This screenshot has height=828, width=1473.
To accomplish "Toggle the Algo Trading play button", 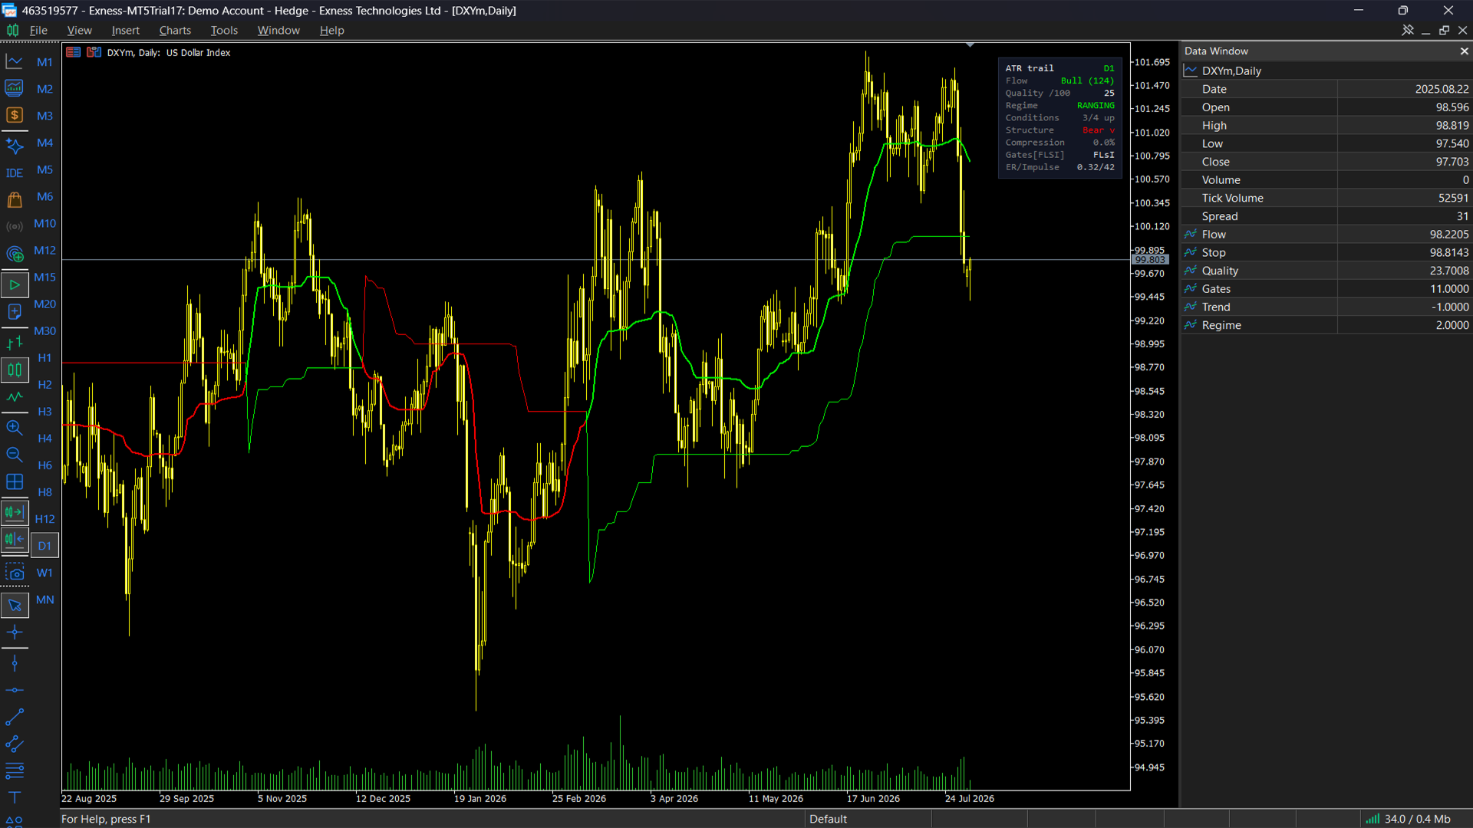I will (15, 284).
